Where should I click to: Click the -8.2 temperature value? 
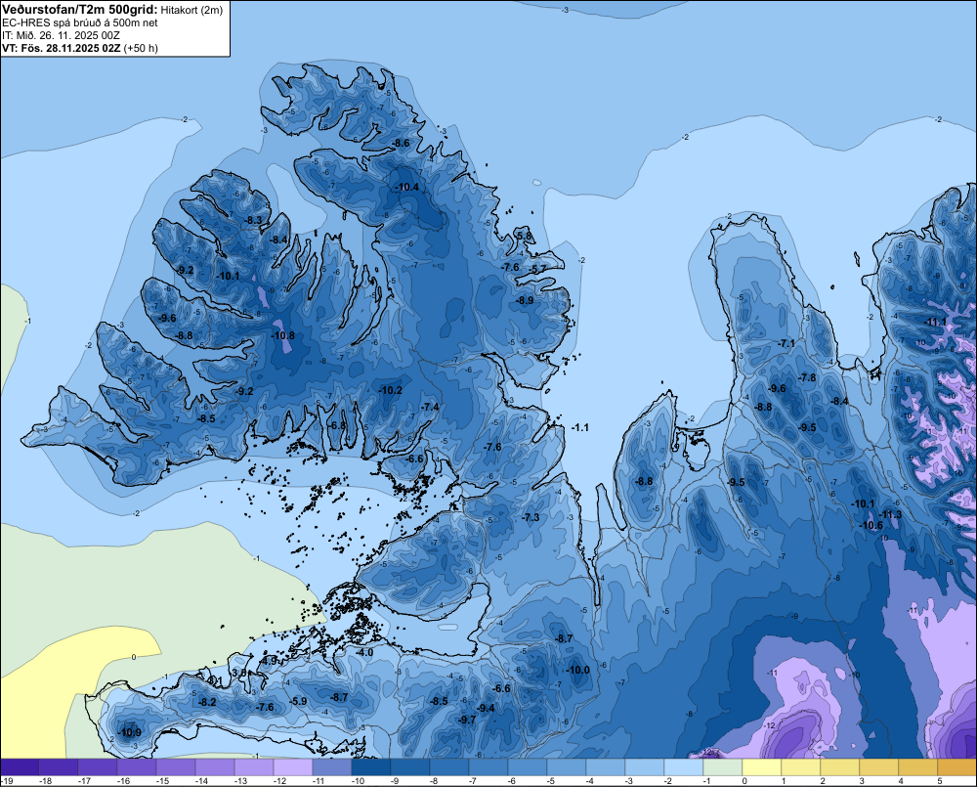pyautogui.click(x=207, y=702)
